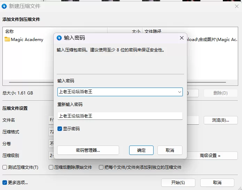The image size is (242, 190).
Task: Close the 新建压缩文件 window
Action: [236, 6]
